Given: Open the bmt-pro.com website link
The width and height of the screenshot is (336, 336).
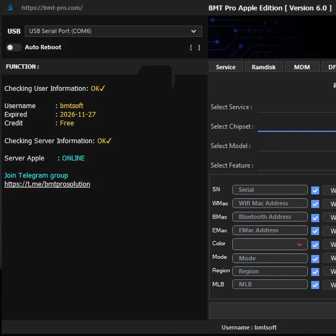Looking at the screenshot, I should (x=52, y=8).
